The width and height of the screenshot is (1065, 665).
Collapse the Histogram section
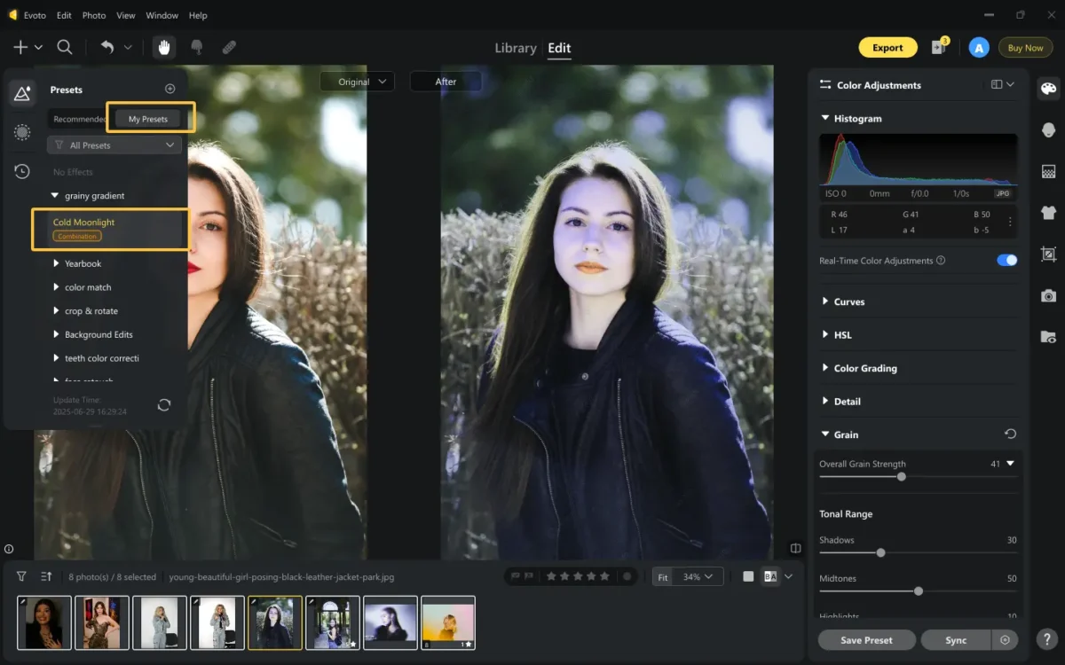pos(825,118)
